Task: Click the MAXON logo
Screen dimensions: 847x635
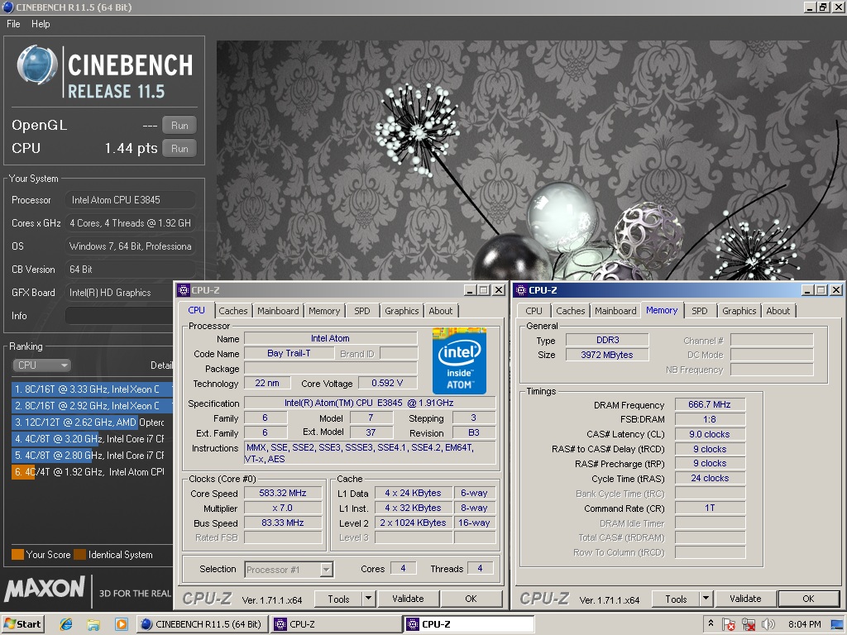Action: (45, 589)
